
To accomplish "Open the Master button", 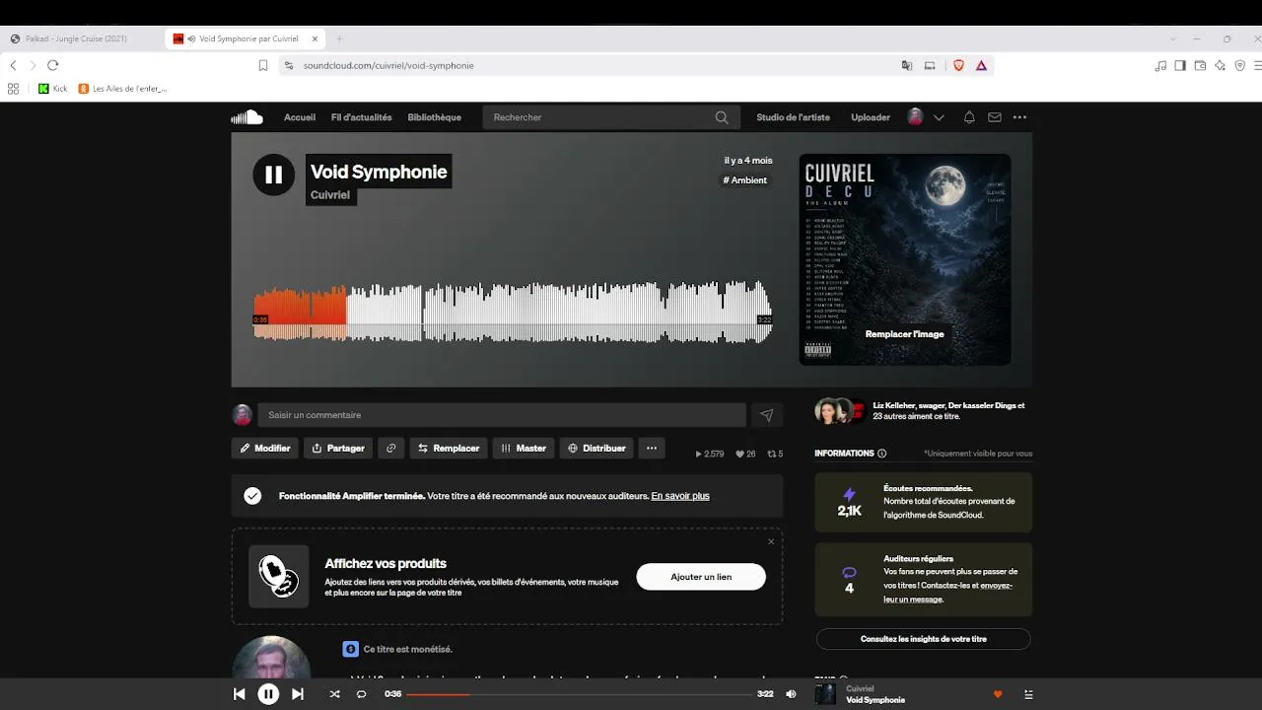I will point(524,448).
